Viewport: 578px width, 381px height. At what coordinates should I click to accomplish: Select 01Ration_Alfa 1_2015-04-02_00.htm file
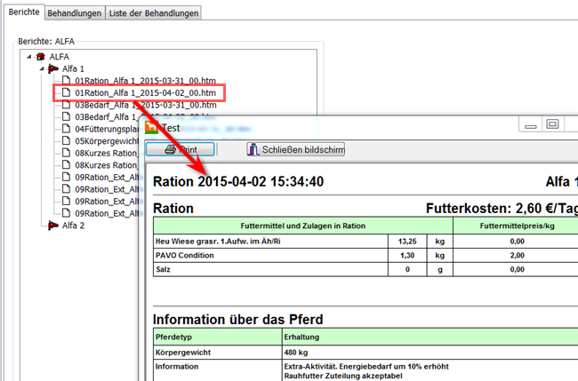click(145, 92)
